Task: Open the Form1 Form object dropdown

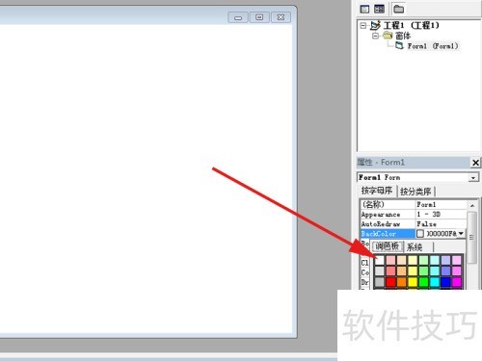Action: point(473,177)
